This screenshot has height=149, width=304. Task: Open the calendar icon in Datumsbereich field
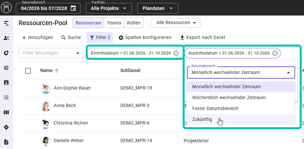73,8
